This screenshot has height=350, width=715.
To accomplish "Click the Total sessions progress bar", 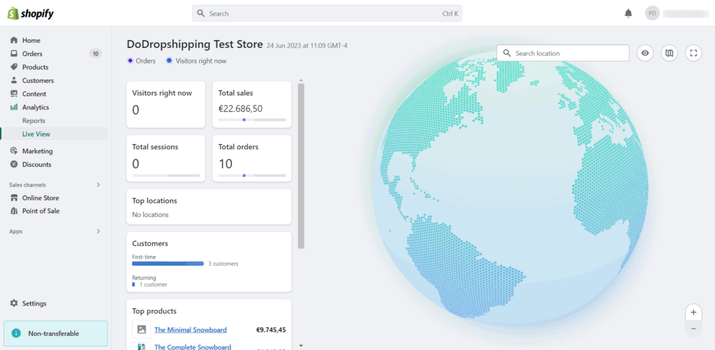I will pos(166,175).
